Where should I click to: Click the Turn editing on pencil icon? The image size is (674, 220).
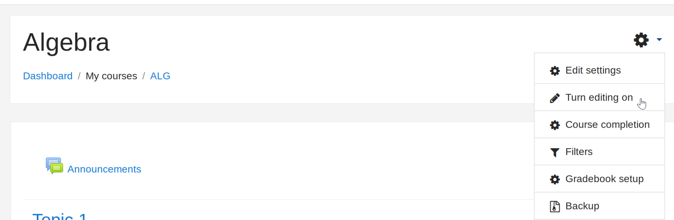pyautogui.click(x=555, y=98)
